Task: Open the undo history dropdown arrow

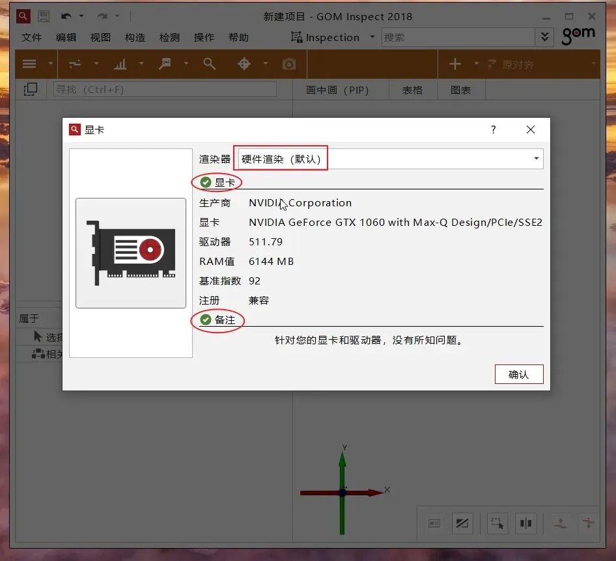Action: [81, 16]
